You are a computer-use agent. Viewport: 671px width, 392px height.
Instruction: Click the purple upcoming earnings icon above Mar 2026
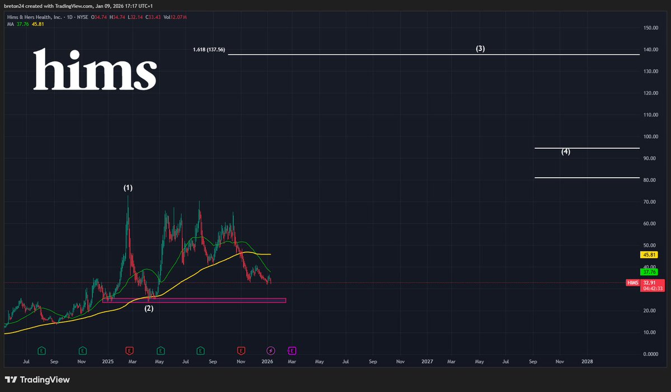(292, 351)
